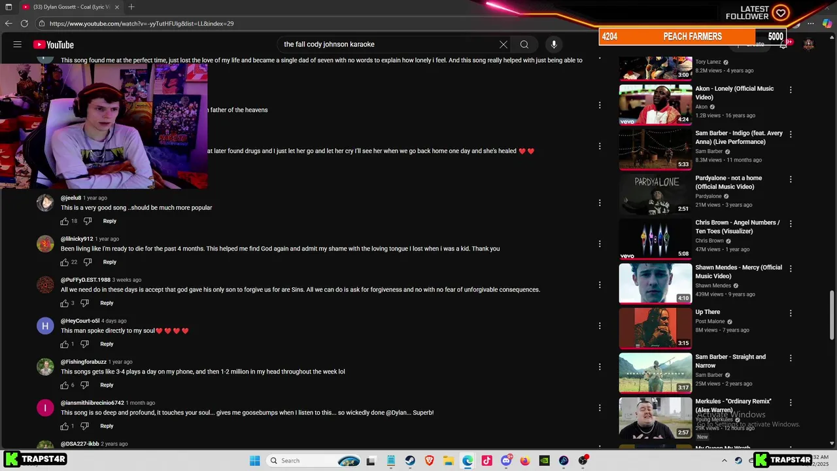Open Steam from the taskbar
Image resolution: width=837 pixels, height=471 pixels.
[410, 461]
